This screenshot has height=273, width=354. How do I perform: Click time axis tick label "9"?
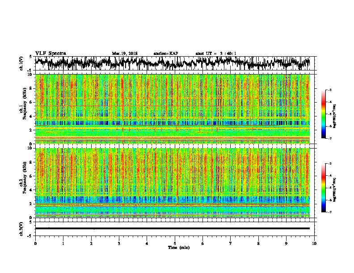click(286, 244)
